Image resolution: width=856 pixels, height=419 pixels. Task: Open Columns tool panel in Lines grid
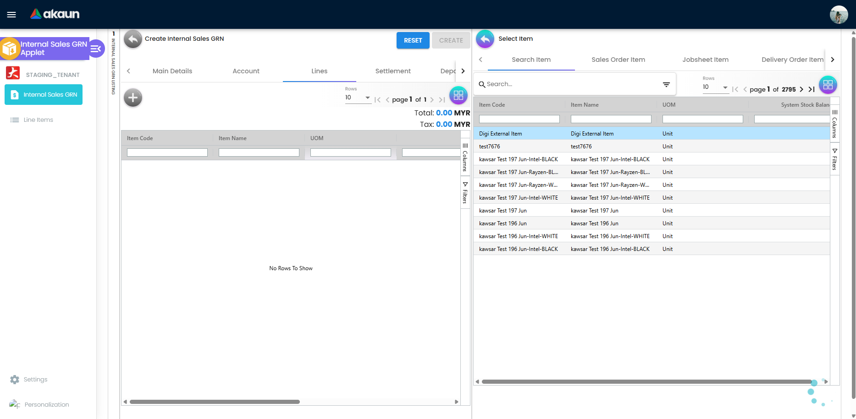point(465,157)
